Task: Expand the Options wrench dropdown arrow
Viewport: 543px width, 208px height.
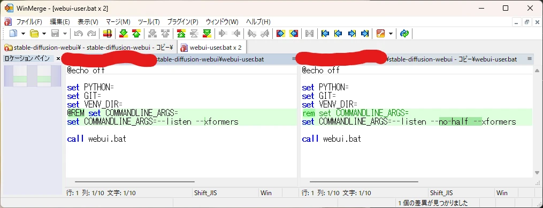Action: point(391,34)
